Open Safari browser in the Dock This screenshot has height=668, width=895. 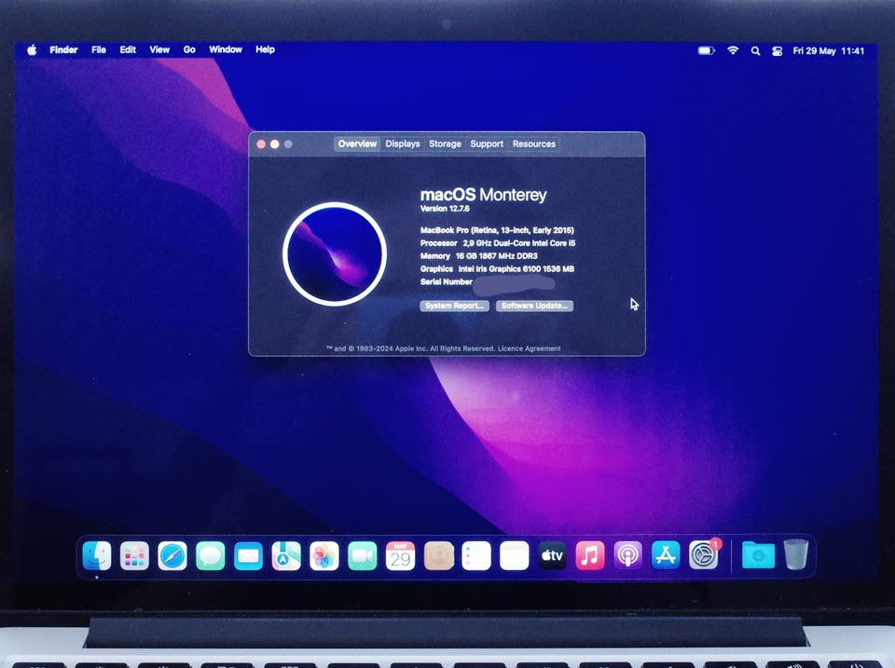coord(172,555)
